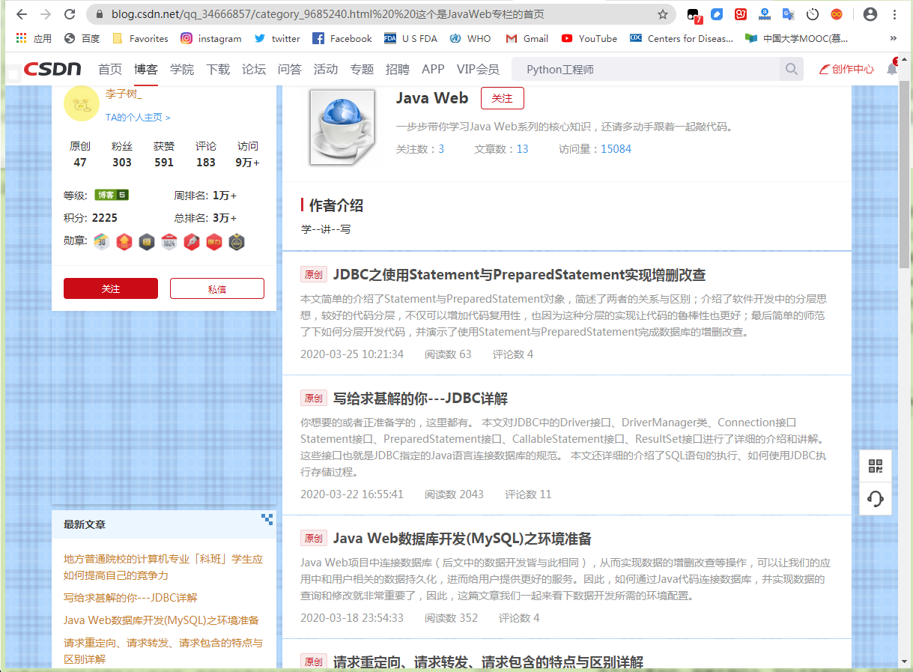913x672 pixels.
Task: Open the notification bell icon
Action: (891, 69)
